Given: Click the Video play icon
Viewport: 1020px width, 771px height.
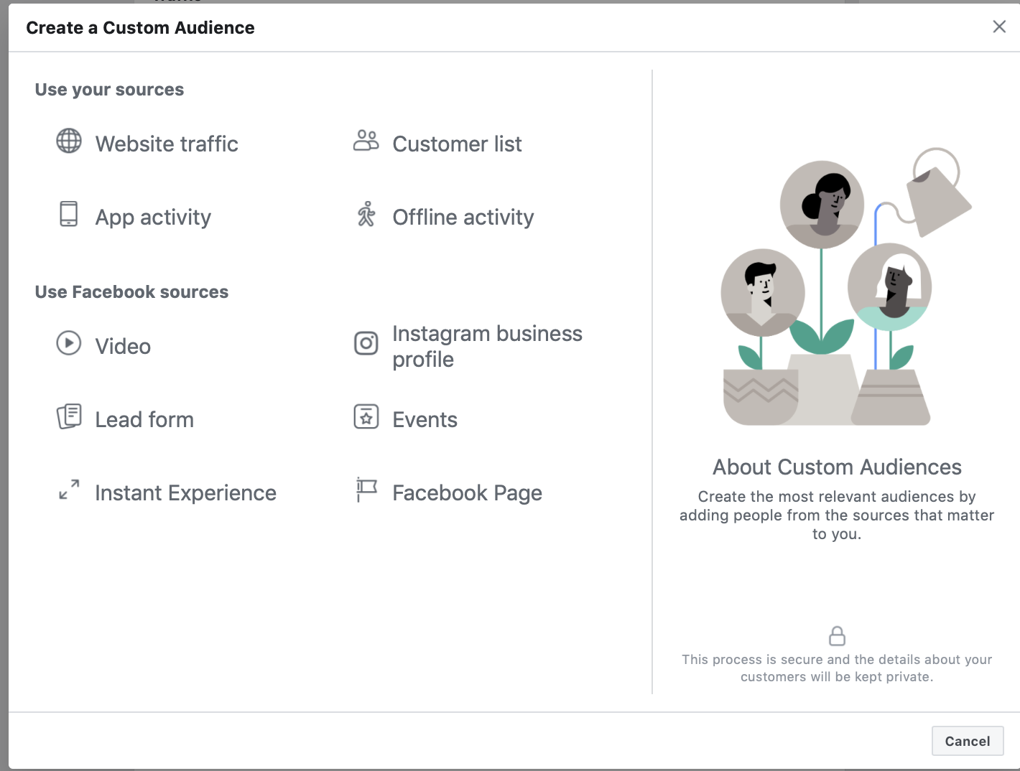Looking at the screenshot, I should 69,343.
